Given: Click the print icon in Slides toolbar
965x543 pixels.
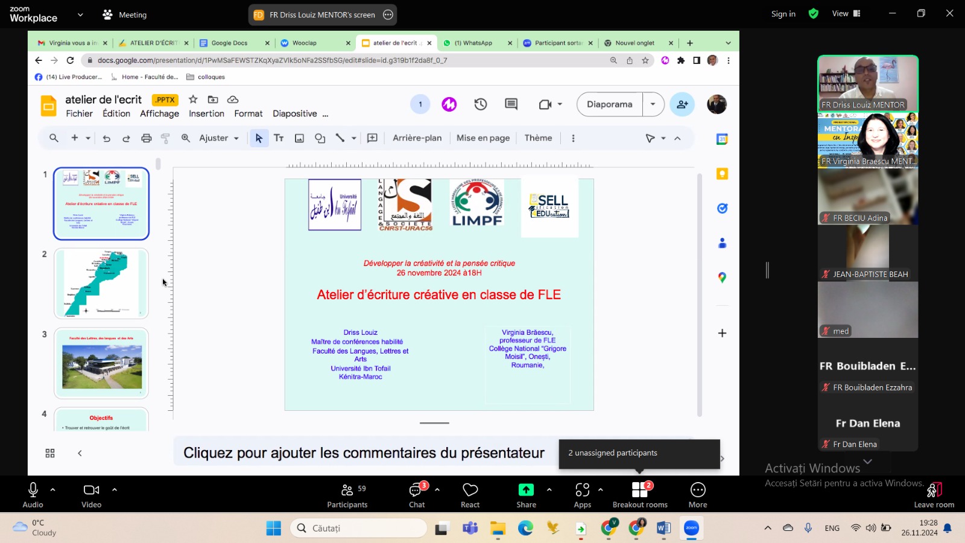Looking at the screenshot, I should click(146, 138).
